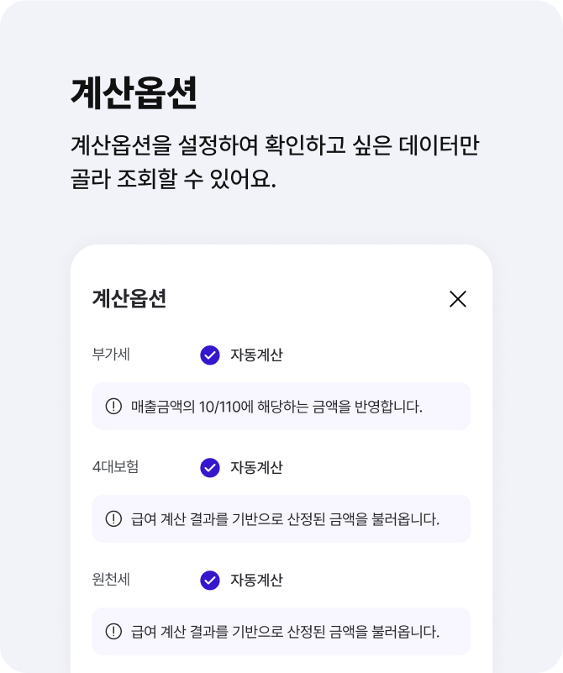Screen dimensions: 563x673
Task: Click the 매출금액의 10/110 notice text
Action: pos(276,407)
